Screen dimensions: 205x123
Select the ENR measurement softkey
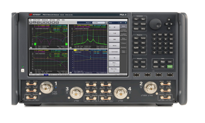click(x=114, y=40)
